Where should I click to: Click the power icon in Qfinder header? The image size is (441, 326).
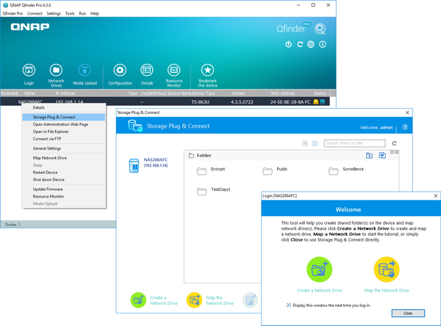coord(289,44)
